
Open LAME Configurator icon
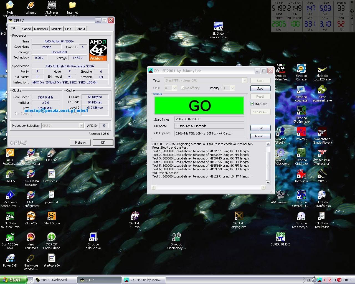31,199
